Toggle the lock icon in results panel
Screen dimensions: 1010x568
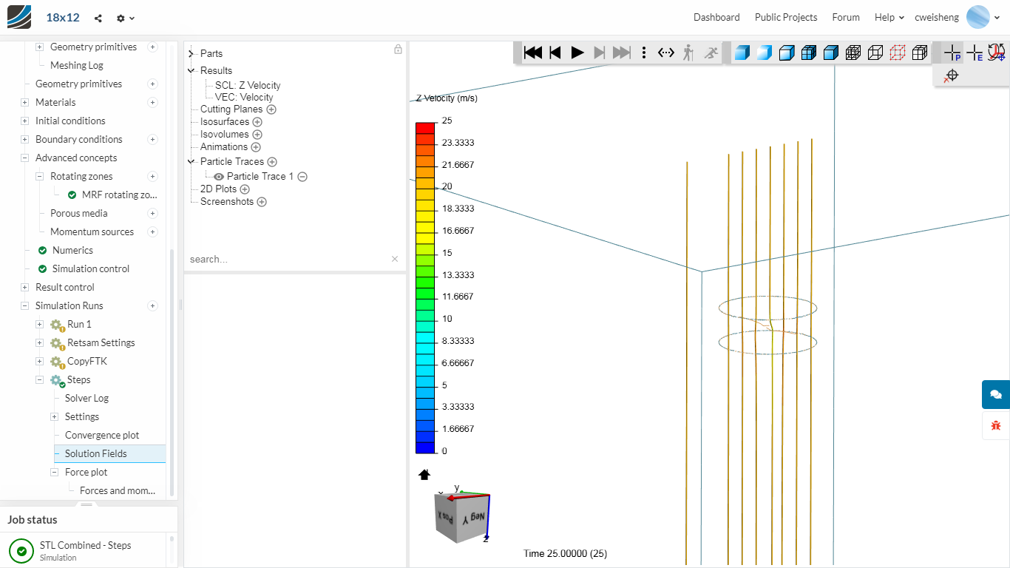click(398, 50)
